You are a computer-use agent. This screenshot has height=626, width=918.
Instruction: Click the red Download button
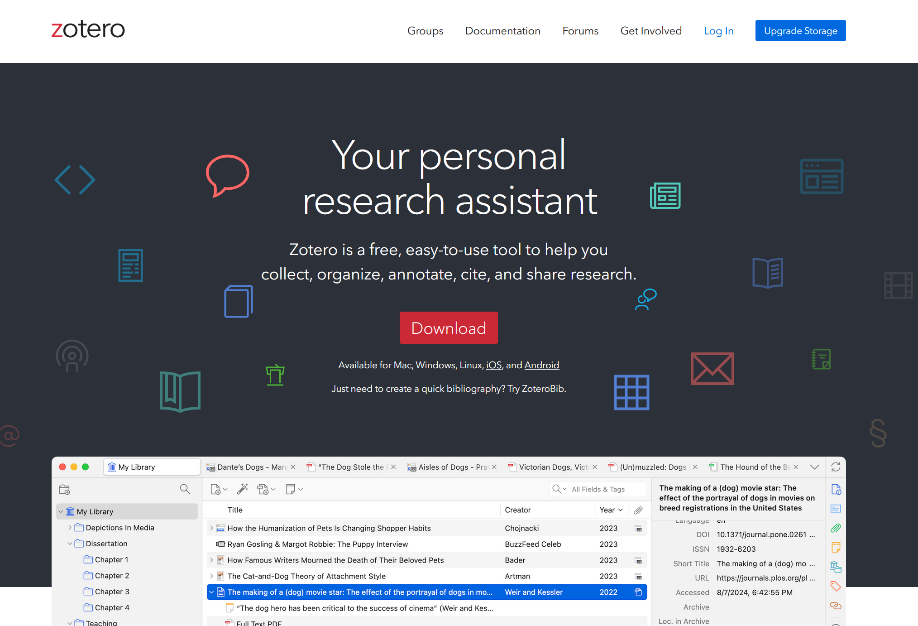pos(449,327)
